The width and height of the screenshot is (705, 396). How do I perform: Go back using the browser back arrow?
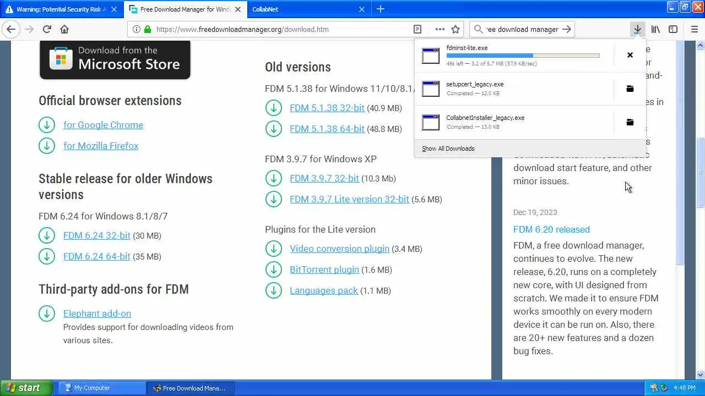11,29
